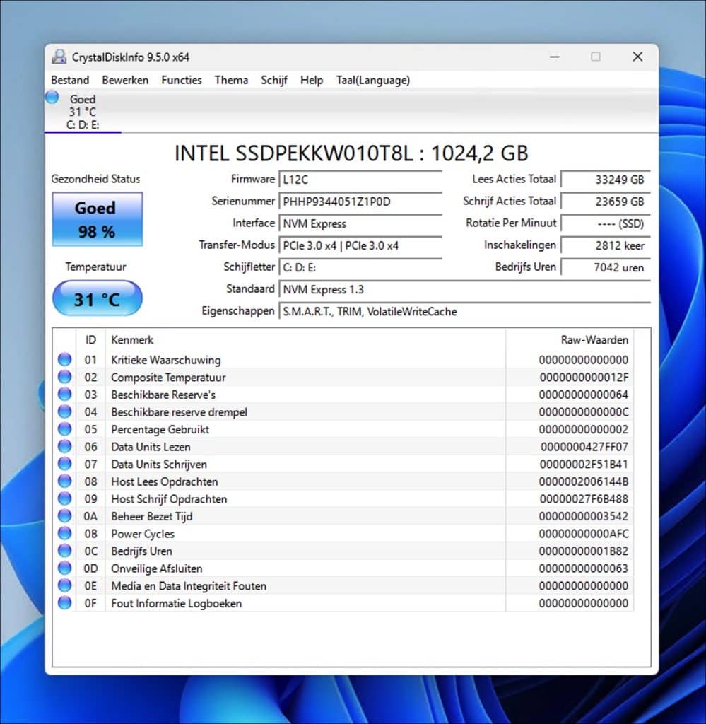Close the CrystalDiskInfo window
The image size is (706, 724).
(637, 57)
